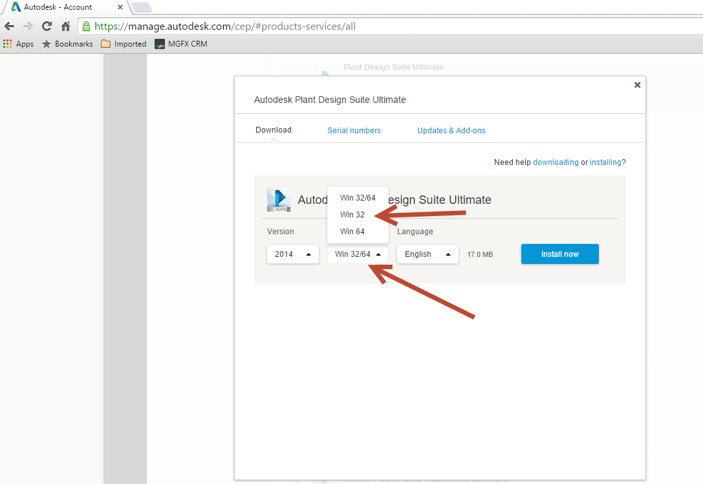Open the English language dropdown
The image size is (703, 484).
point(427,254)
